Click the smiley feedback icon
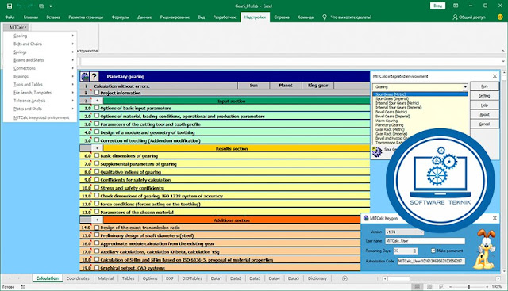The image size is (508, 291). (x=500, y=17)
